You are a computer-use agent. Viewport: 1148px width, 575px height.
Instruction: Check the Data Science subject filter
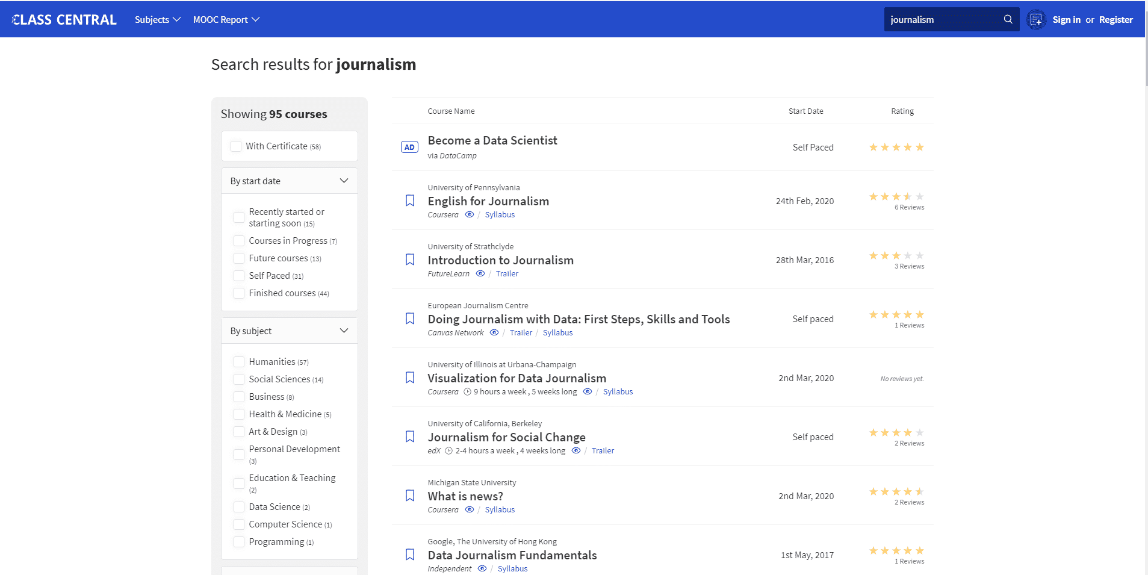(x=239, y=507)
